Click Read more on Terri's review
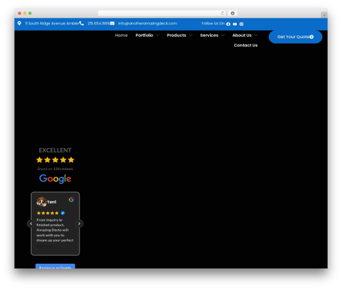This screenshot has width=342, height=289. [x=44, y=246]
